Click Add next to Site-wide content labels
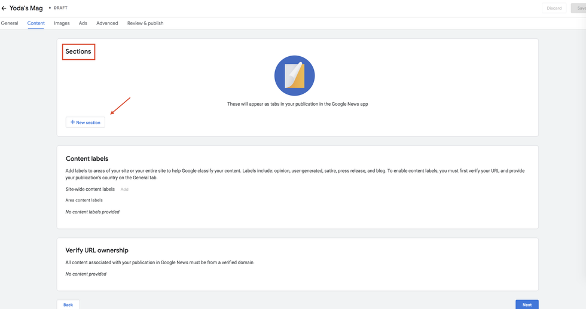This screenshot has width=586, height=309. click(x=124, y=189)
